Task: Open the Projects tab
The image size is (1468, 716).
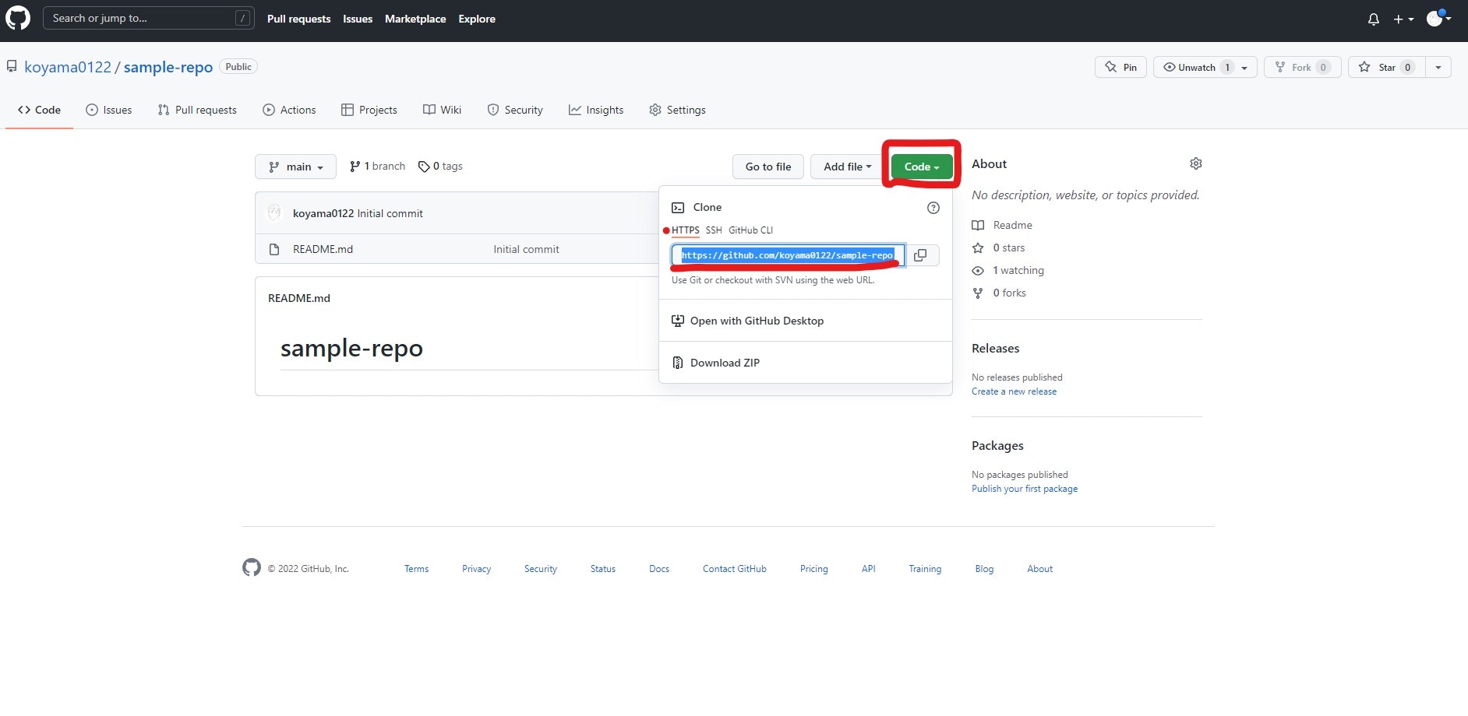Action: [369, 110]
